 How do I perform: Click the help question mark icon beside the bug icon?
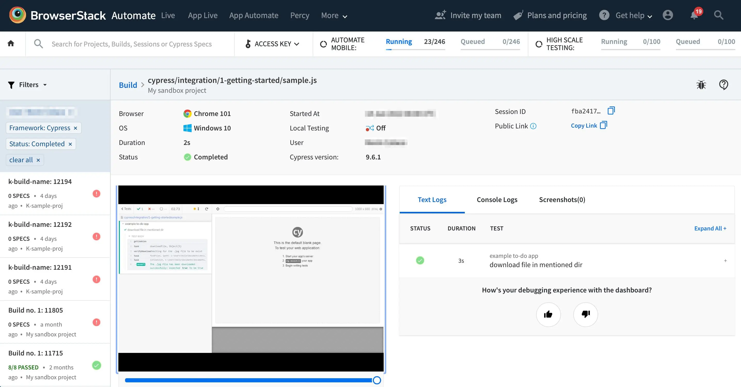tap(723, 85)
